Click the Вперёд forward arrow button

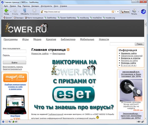click(x=15, y=12)
